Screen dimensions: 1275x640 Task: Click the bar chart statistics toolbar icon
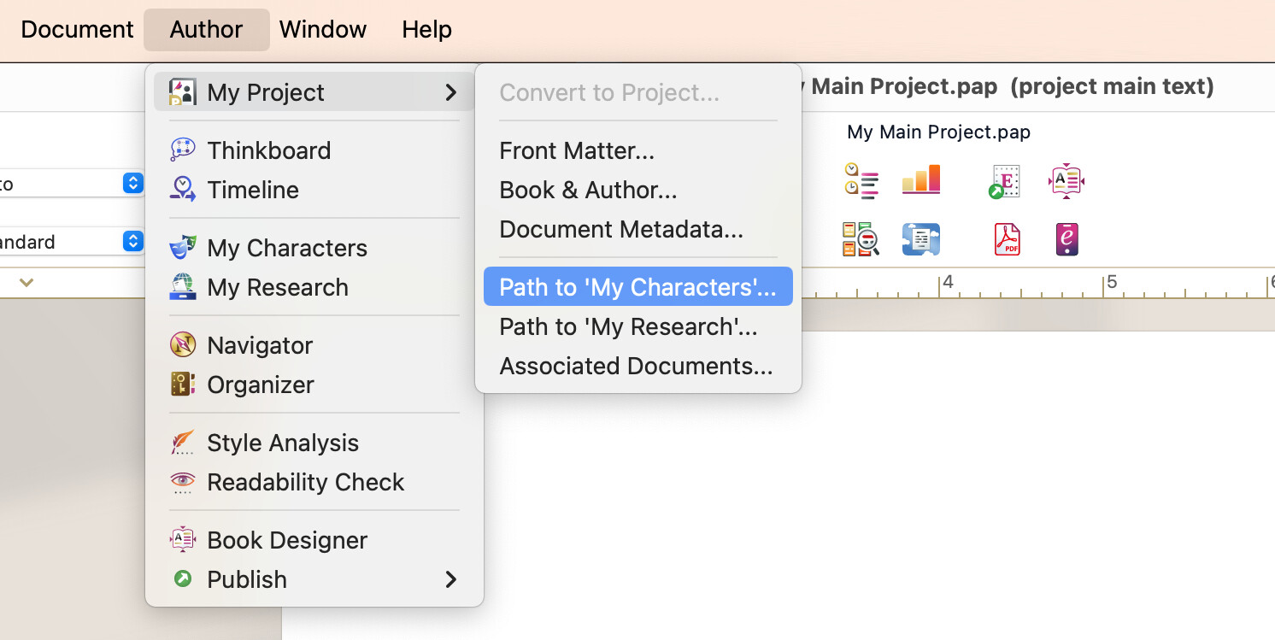(x=920, y=180)
